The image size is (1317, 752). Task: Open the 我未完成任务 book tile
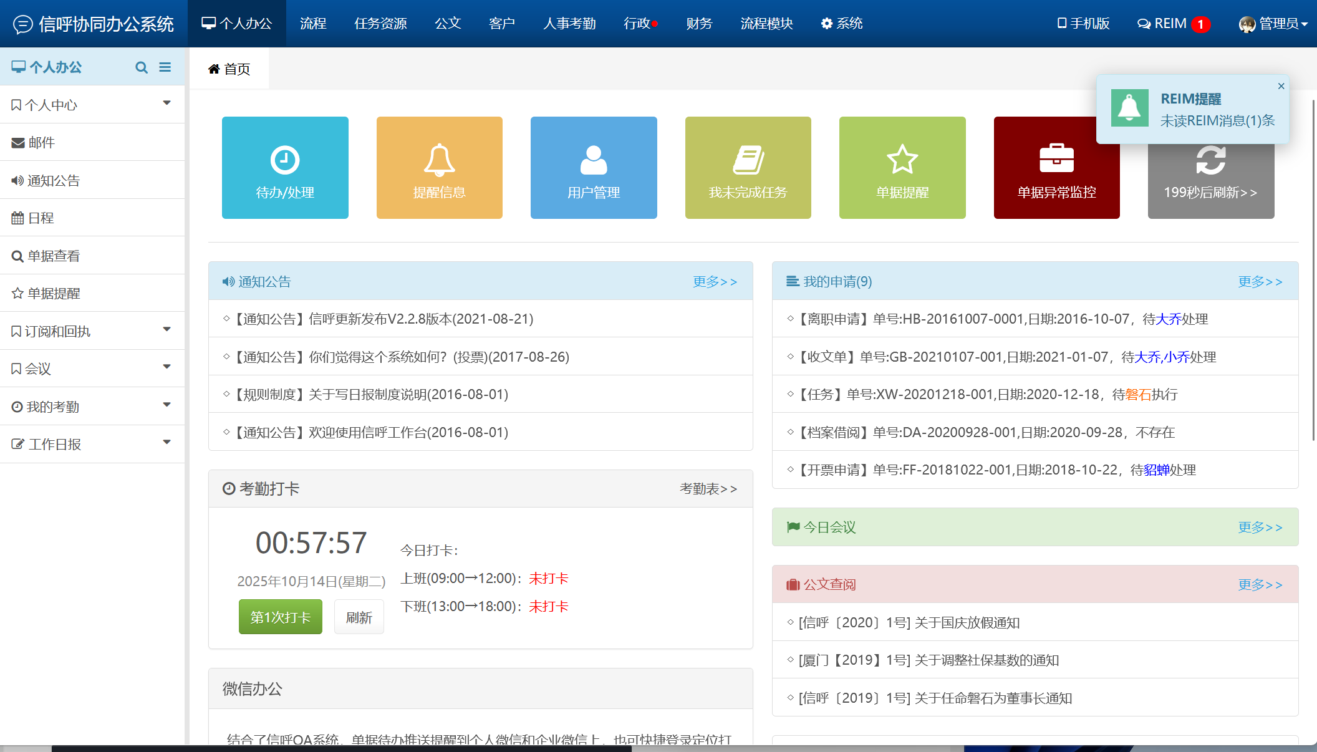(748, 167)
